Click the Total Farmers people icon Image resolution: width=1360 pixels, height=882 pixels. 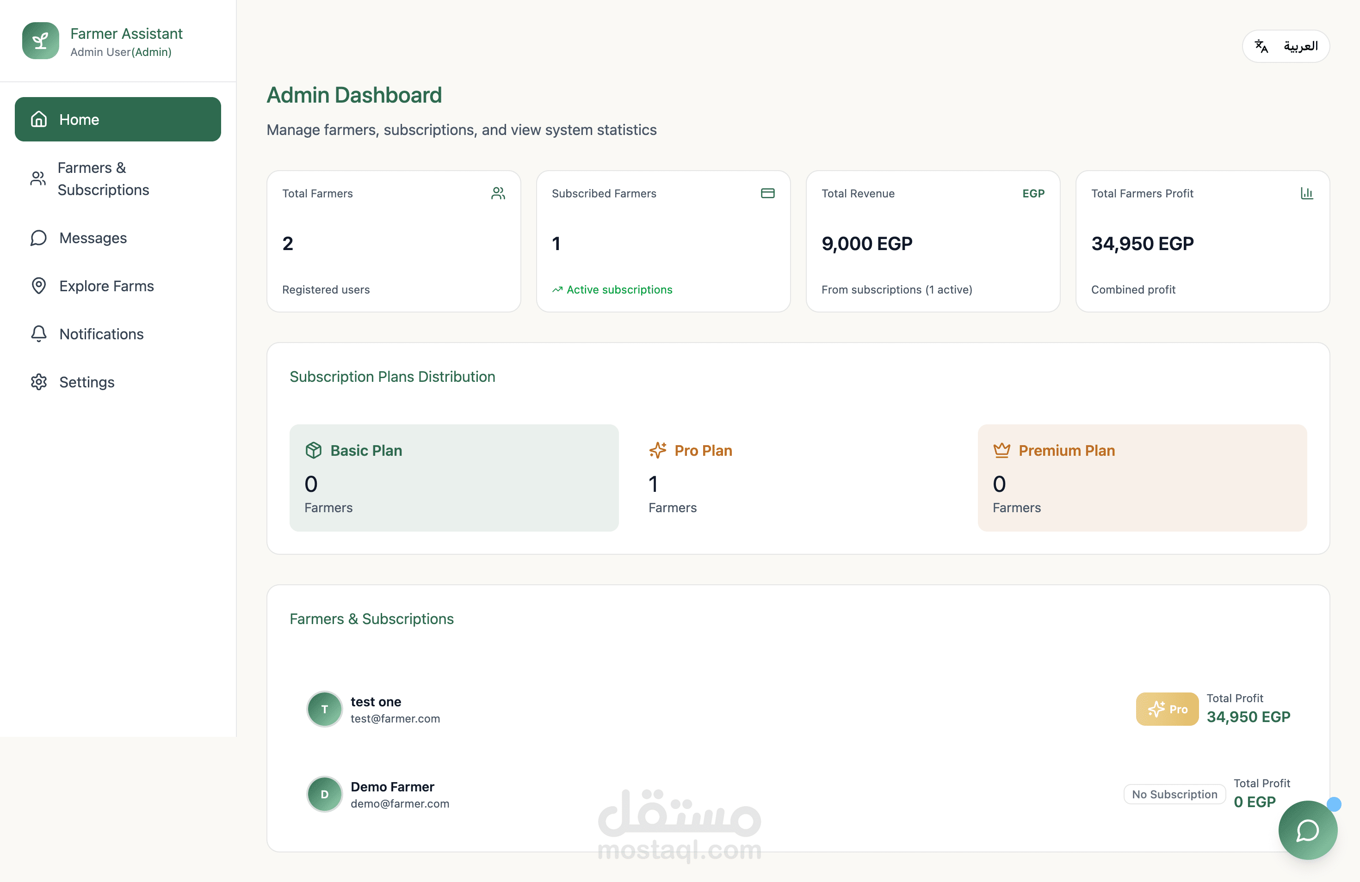coord(498,194)
